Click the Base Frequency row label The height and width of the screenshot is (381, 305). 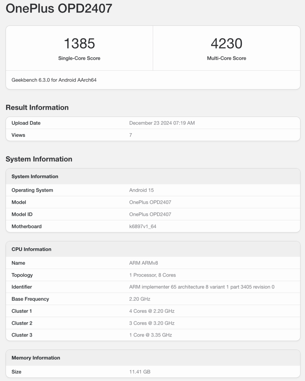30,299
